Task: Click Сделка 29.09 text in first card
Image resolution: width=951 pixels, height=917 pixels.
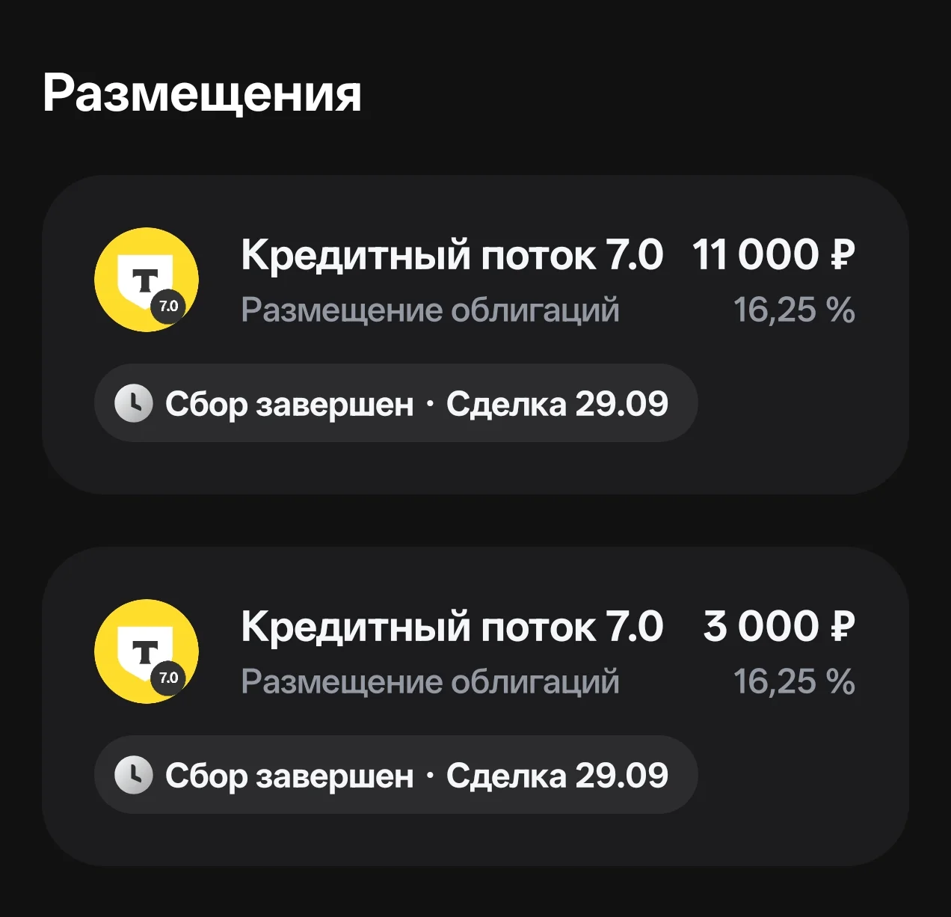Action: click(x=557, y=404)
